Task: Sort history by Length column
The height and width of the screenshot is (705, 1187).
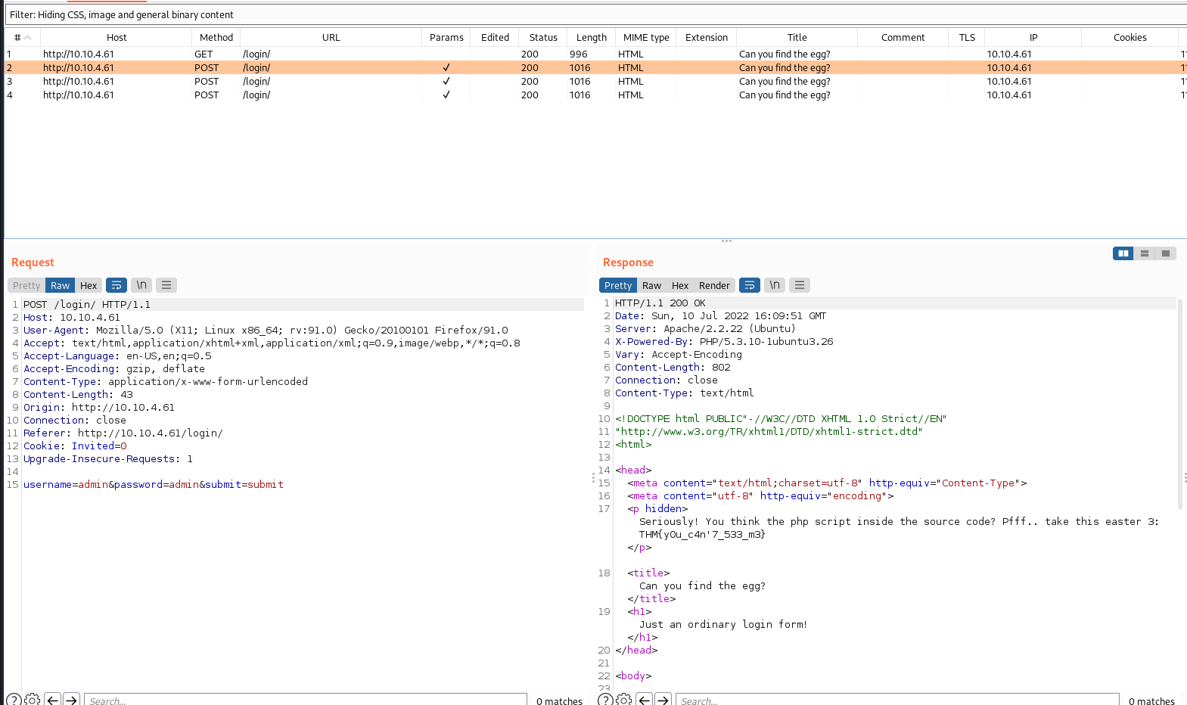Action: point(592,37)
